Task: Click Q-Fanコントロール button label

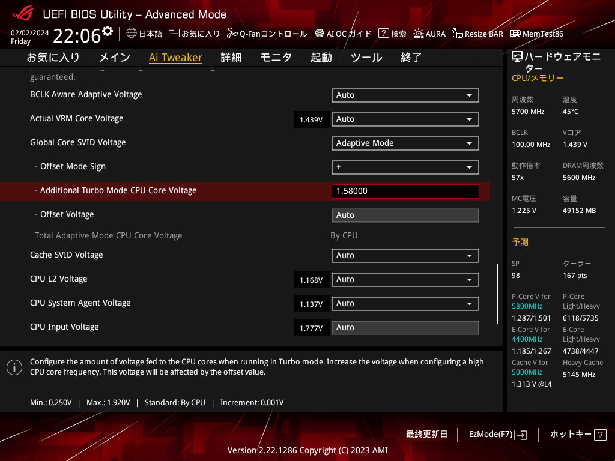Action: (x=273, y=34)
